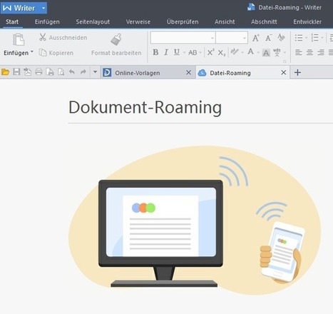Redo the last action
Screen dimensions: 333x314
83,71
